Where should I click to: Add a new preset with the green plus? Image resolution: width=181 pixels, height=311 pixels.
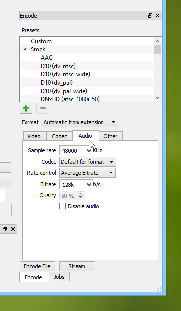pos(26,108)
